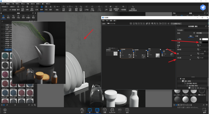Switch to the Textures library tab
This screenshot has width=209, height=114.
click(13, 17)
